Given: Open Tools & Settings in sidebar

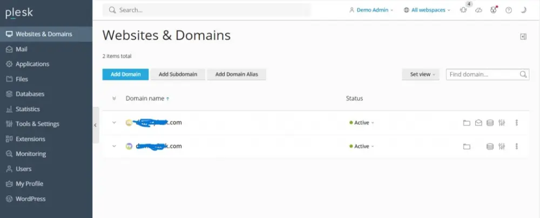Looking at the screenshot, I should click(46, 124).
